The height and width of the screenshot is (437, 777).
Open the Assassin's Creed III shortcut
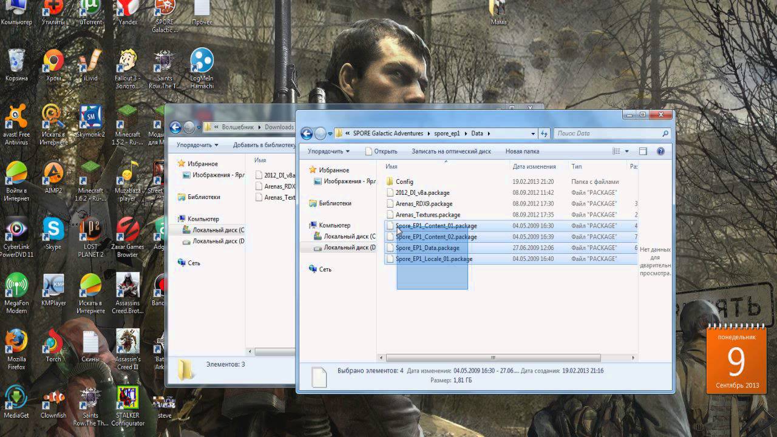click(127, 349)
